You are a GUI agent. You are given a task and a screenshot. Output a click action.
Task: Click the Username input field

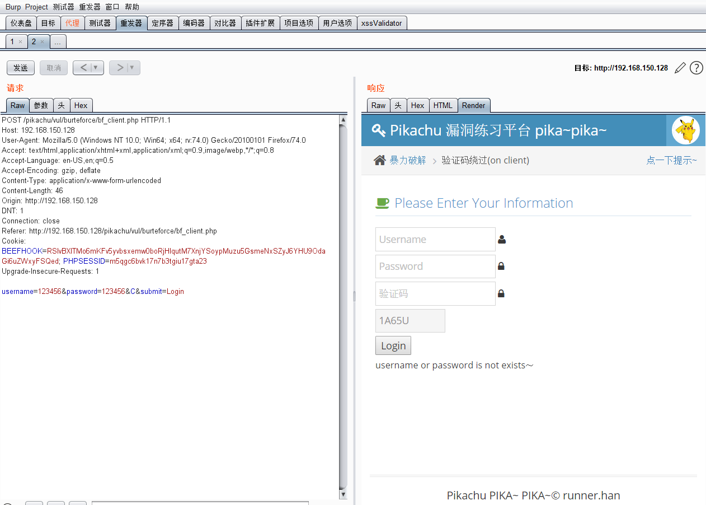(435, 240)
